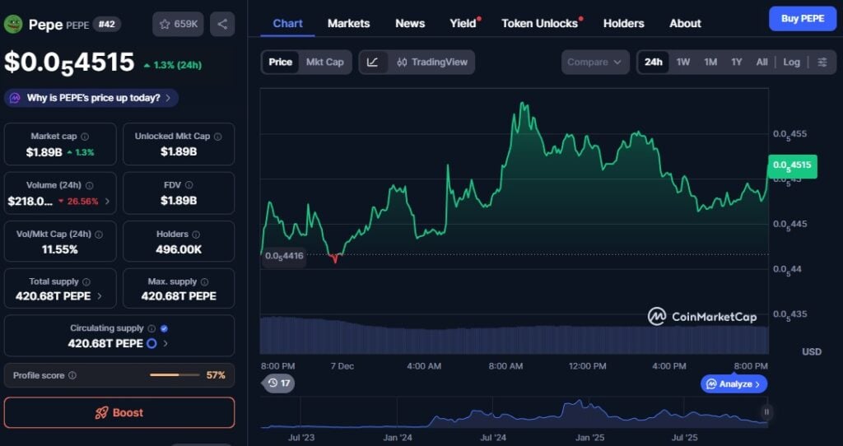Screen dimensions: 843x446
Task: Select the 1Y time range
Action: pyautogui.click(x=737, y=63)
